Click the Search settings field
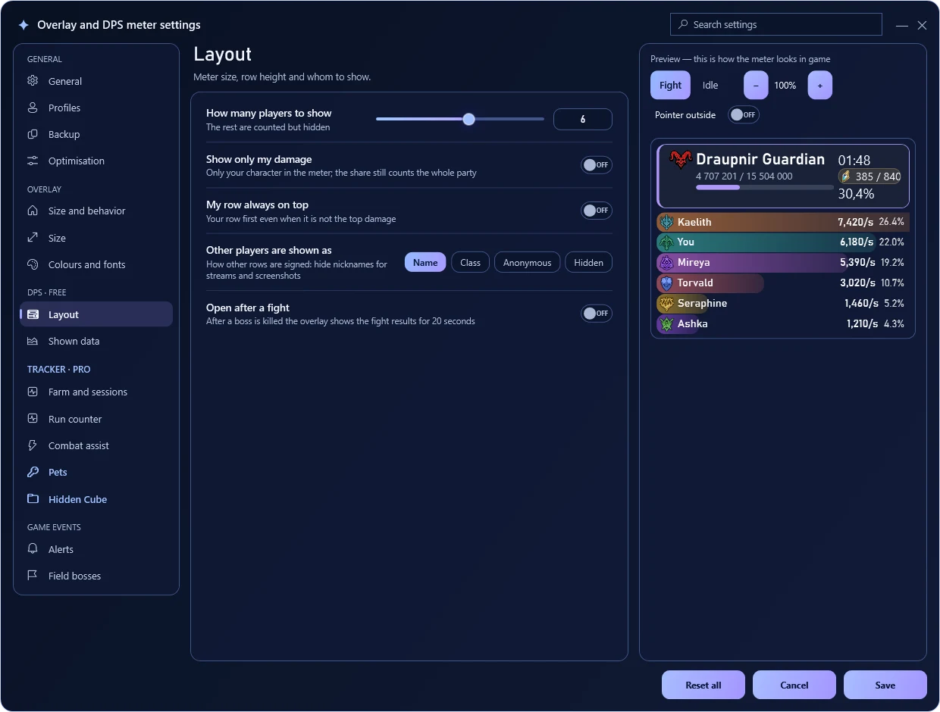This screenshot has height=712, width=940. [776, 24]
